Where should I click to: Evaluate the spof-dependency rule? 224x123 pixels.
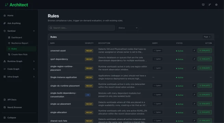point(204,59)
